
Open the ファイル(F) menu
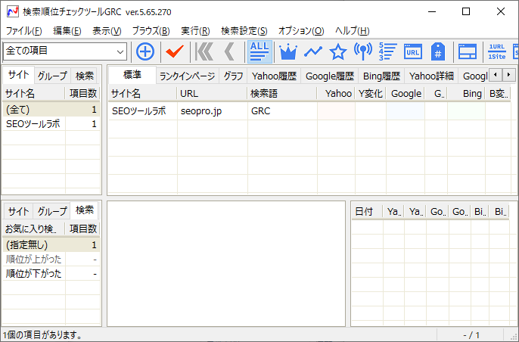coord(24,31)
